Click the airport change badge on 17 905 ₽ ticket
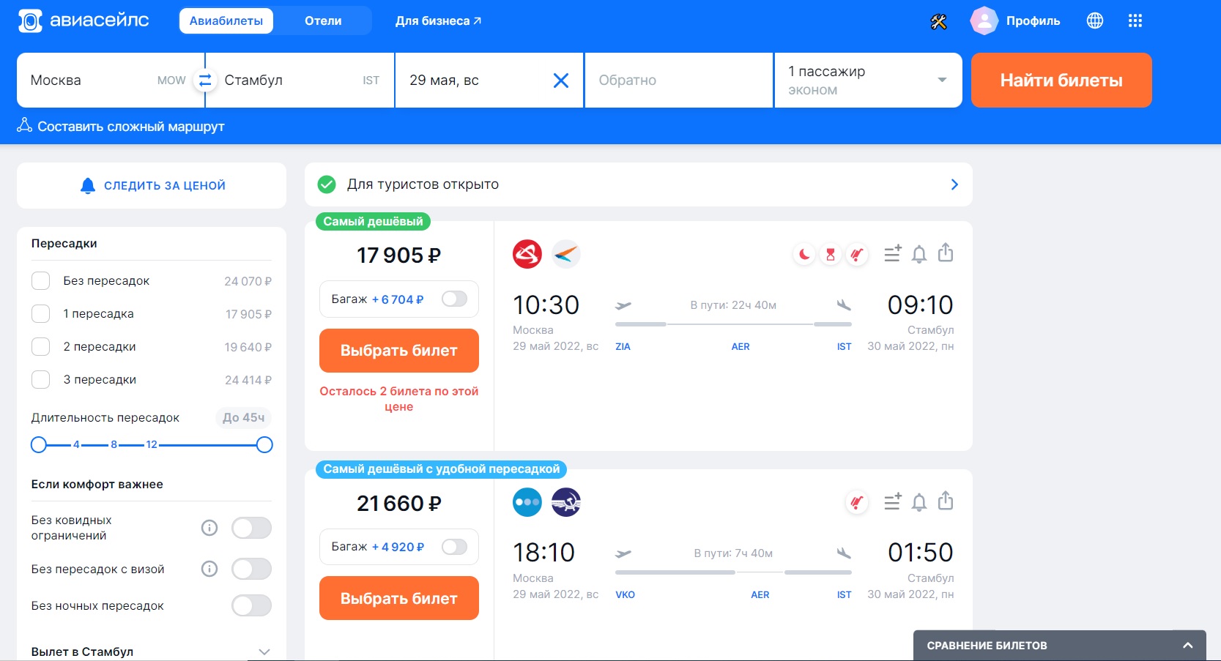The image size is (1221, 661). tap(856, 254)
